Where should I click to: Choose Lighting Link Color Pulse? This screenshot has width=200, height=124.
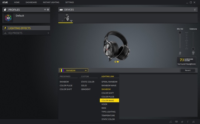108,97
